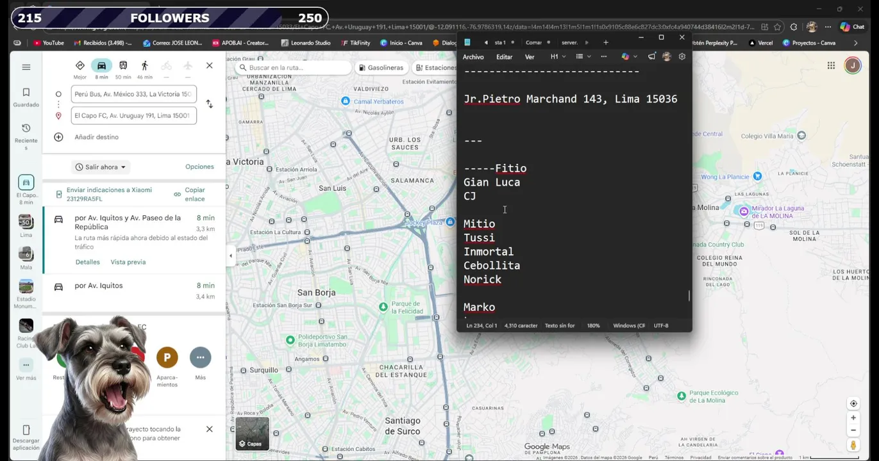Click the 180% zoom status in Notepad
The height and width of the screenshot is (461, 879).
[x=594, y=326]
